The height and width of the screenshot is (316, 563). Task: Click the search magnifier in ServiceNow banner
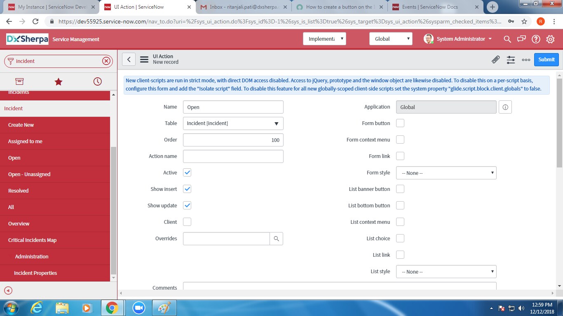click(x=507, y=39)
